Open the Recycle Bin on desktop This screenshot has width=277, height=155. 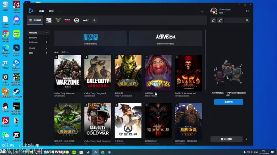coord(6,6)
